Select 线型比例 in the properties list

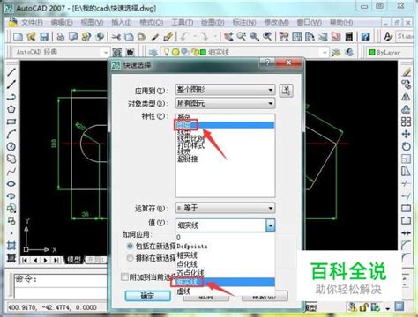[191, 138]
